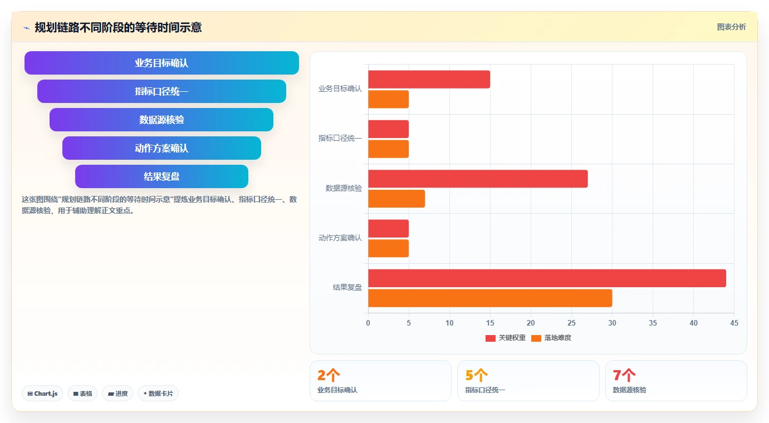Open the 2个 业务目标确认 data card
Viewport: 769px width, 423px height.
[x=380, y=381]
